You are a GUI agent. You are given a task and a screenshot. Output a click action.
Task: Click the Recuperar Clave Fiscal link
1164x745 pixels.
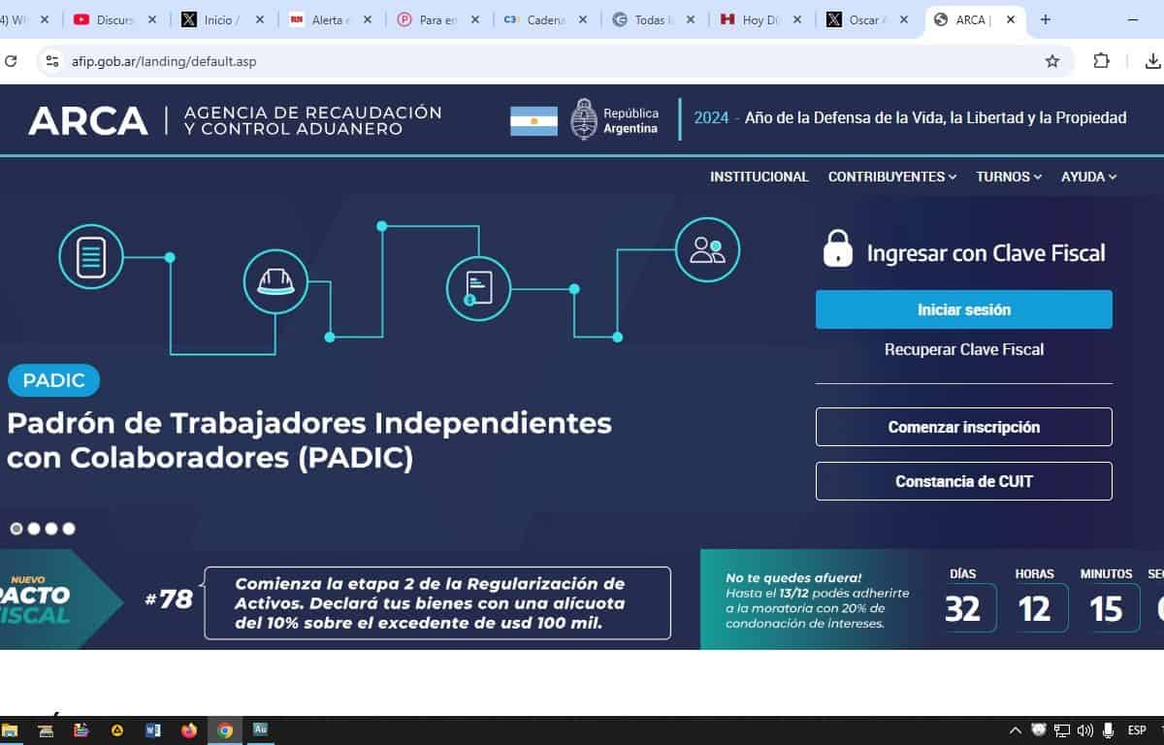pos(964,349)
